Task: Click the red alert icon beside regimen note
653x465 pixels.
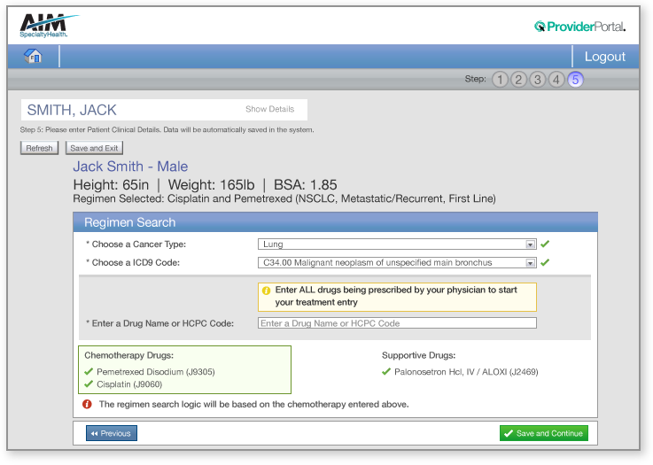Action: [x=87, y=404]
